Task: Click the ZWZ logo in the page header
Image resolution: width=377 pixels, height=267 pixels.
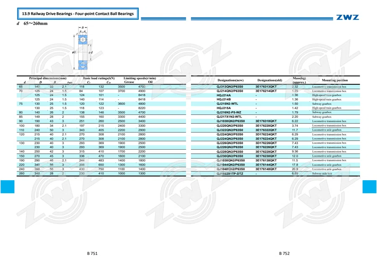Action: click(x=347, y=17)
